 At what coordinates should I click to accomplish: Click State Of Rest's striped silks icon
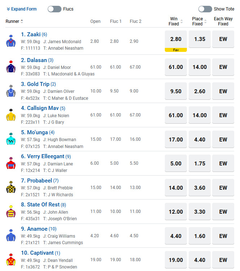[x=11, y=212]
